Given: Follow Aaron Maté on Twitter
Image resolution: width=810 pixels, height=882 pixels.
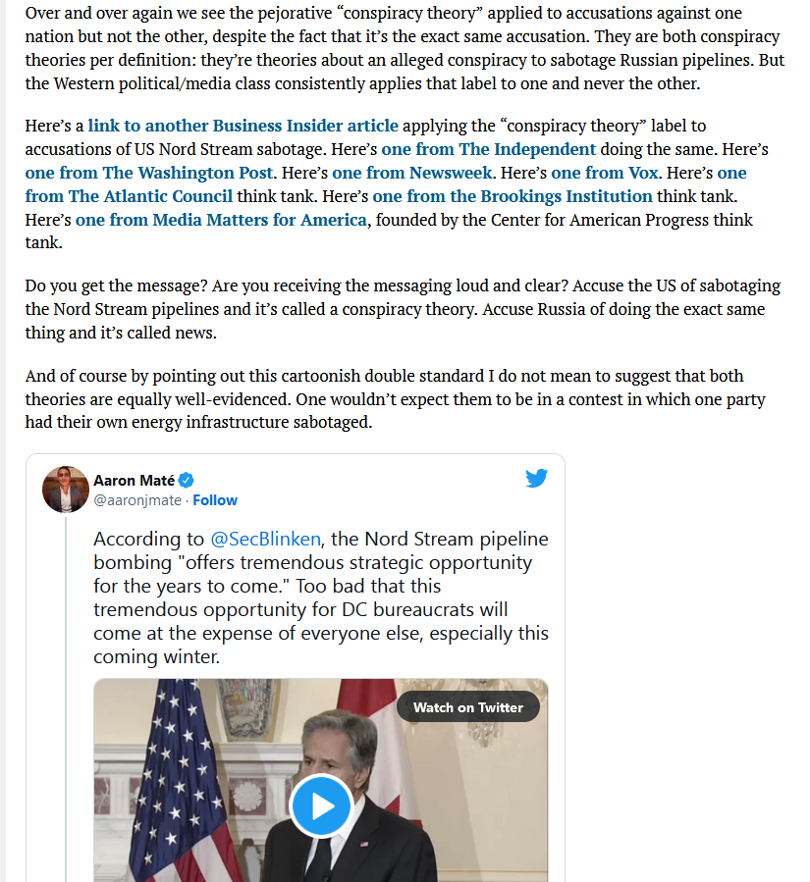Looking at the screenshot, I should (215, 500).
